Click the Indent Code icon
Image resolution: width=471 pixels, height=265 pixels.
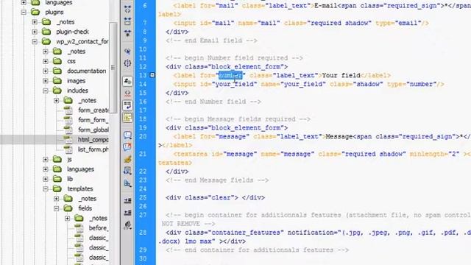click(x=127, y=200)
